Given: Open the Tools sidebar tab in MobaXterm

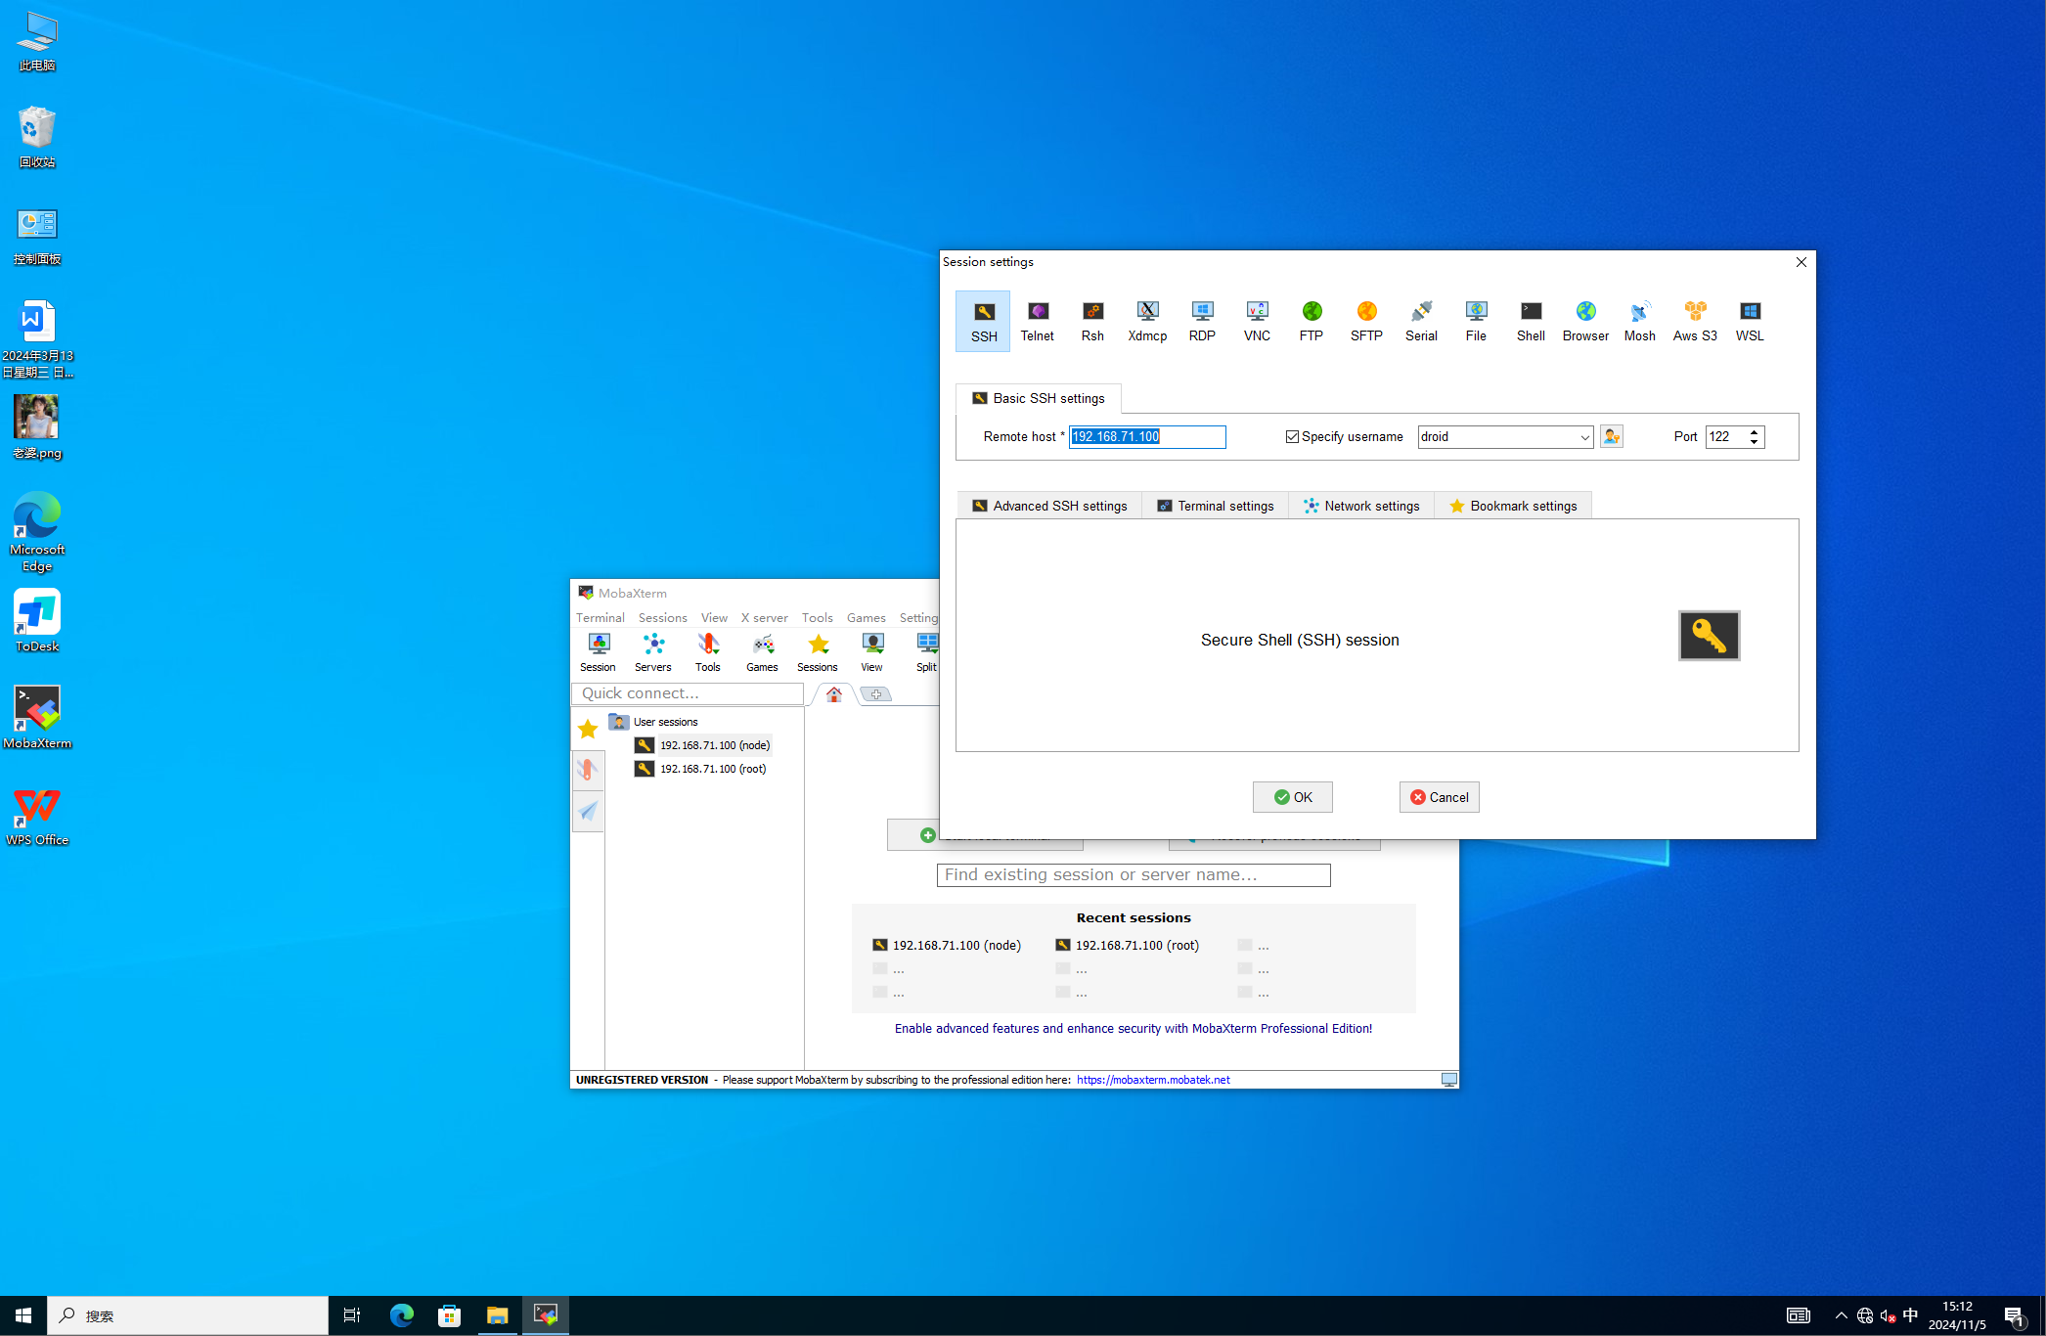Looking at the screenshot, I should [588, 770].
